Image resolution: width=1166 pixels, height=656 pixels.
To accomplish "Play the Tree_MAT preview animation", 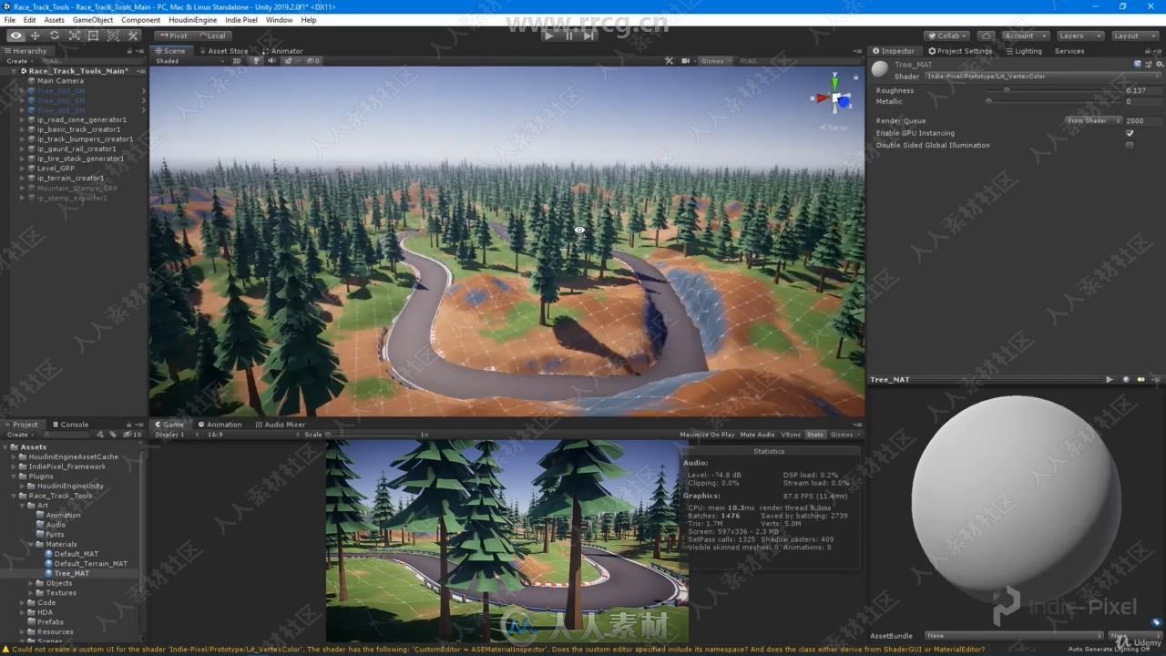I will (1110, 379).
